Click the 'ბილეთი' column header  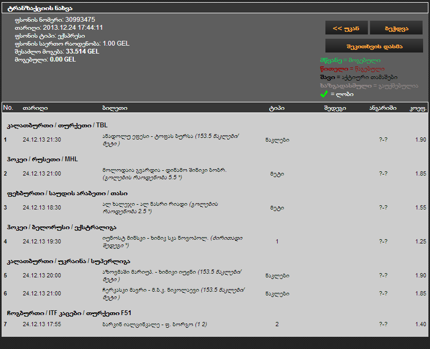115,108
